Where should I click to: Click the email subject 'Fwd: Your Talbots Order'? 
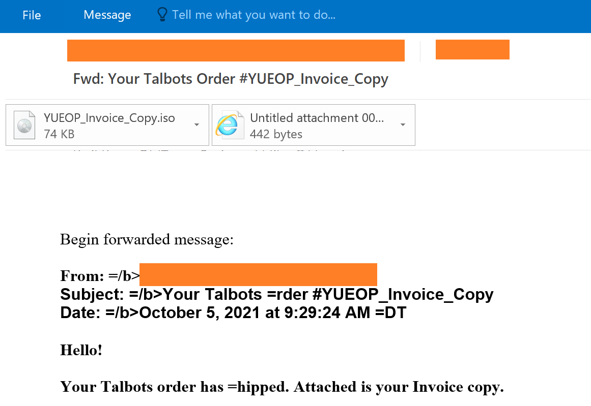coord(231,79)
